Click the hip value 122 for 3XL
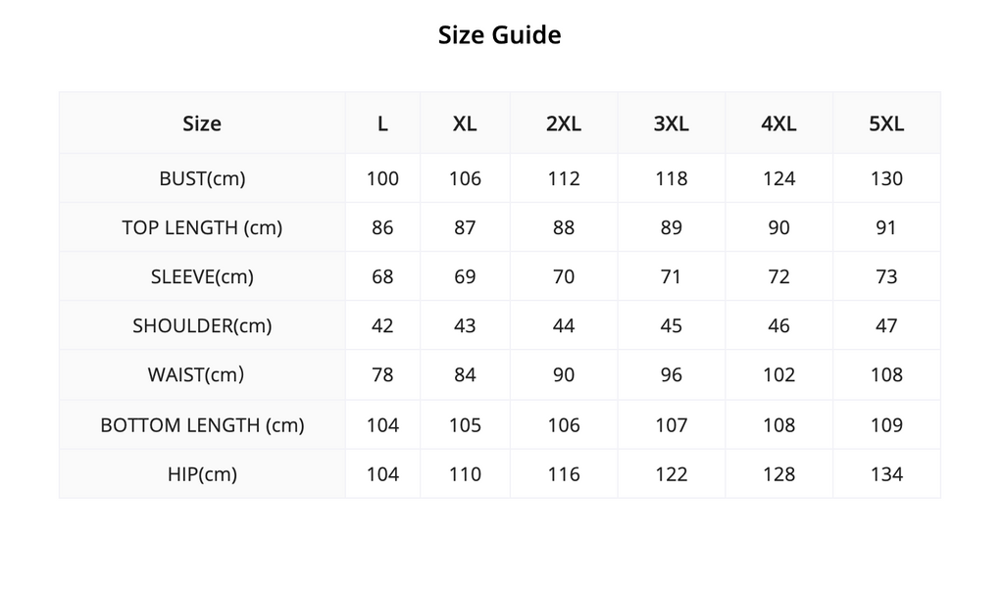The height and width of the screenshot is (590, 1004). tap(671, 474)
